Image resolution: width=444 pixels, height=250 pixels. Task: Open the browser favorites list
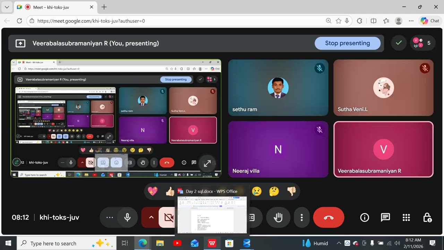386,21
